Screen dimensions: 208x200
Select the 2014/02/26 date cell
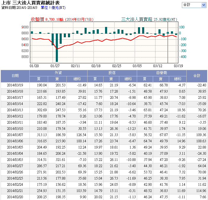pos(15,172)
